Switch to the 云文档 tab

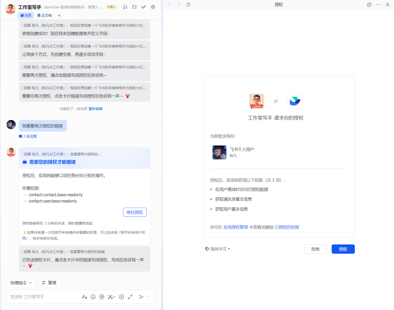[45, 15]
